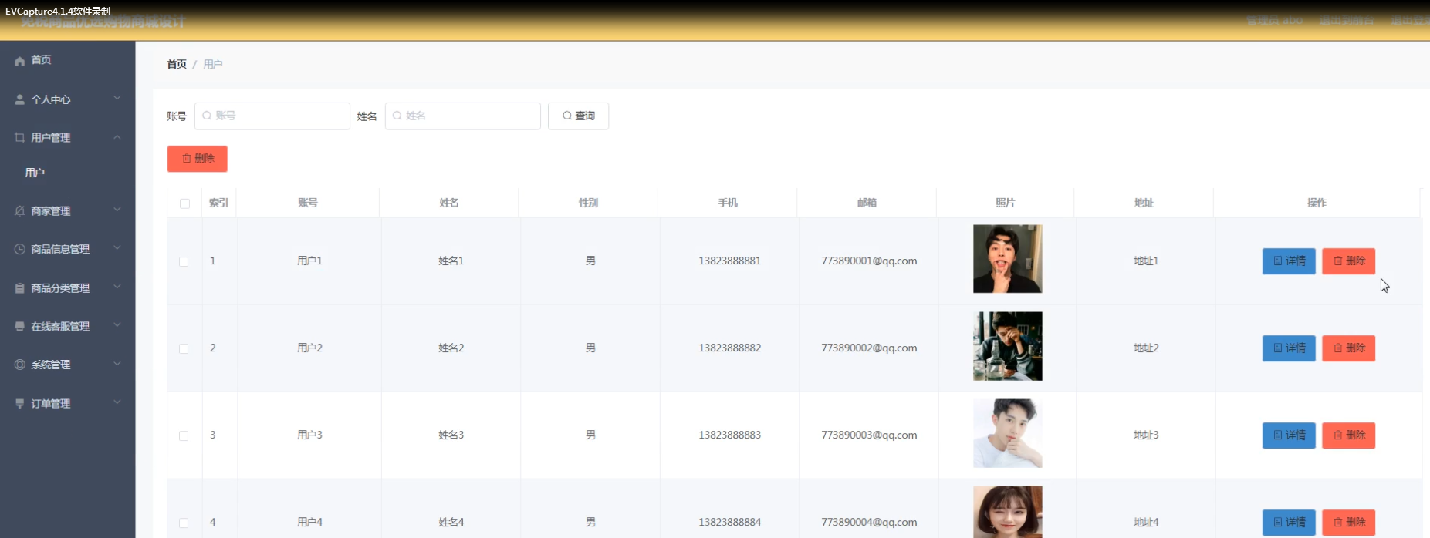This screenshot has height=538, width=1430.
Task: Click the 邮箱 column header
Action: click(x=867, y=203)
